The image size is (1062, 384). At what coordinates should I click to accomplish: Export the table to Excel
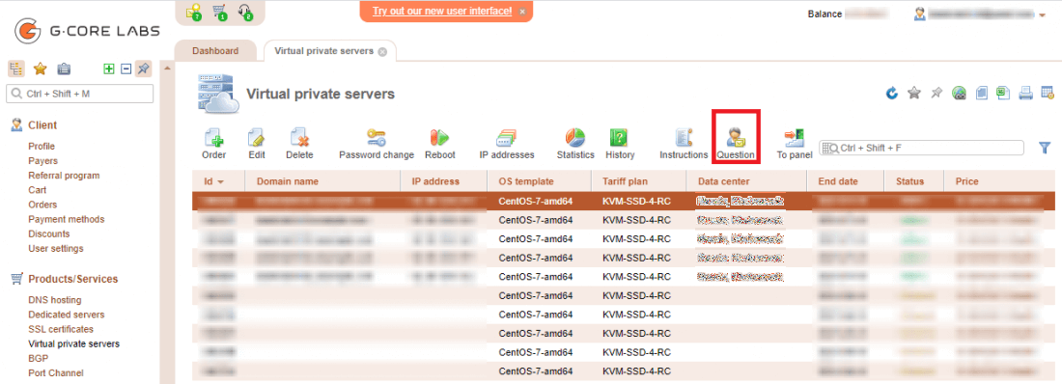tap(1003, 94)
